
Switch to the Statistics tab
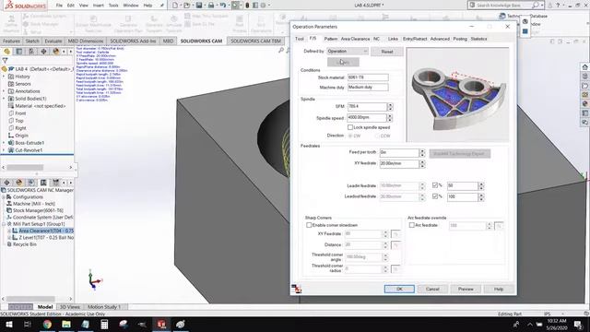(x=478, y=39)
